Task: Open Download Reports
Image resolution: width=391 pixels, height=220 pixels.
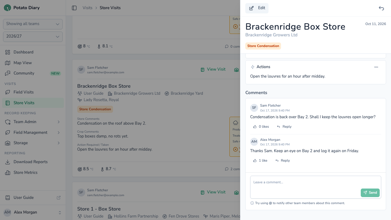Action: click(33, 162)
